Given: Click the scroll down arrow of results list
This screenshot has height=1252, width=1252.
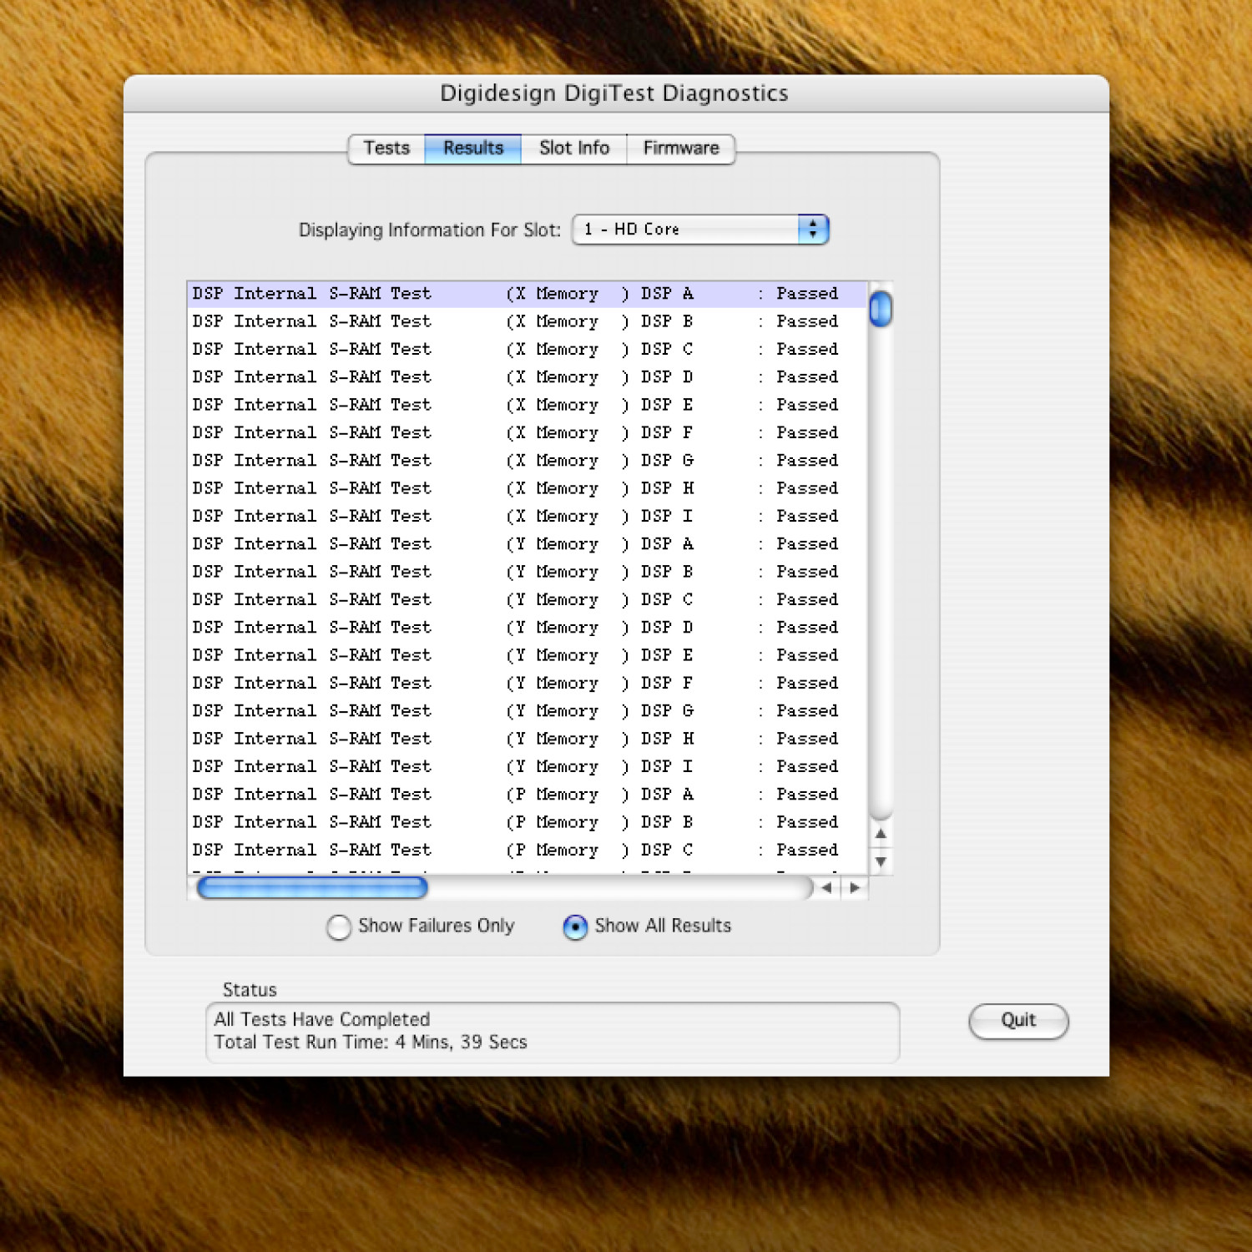Looking at the screenshot, I should pos(881,861).
